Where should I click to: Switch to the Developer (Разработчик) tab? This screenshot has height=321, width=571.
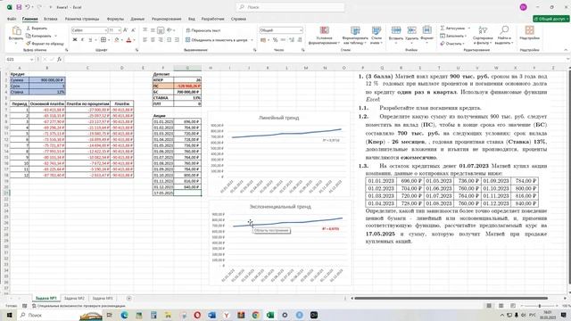[212, 19]
